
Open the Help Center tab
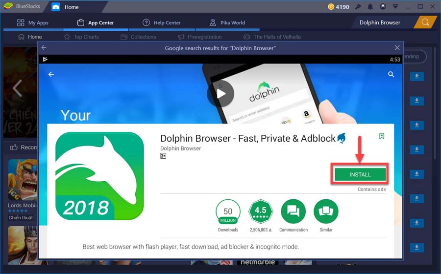point(162,23)
